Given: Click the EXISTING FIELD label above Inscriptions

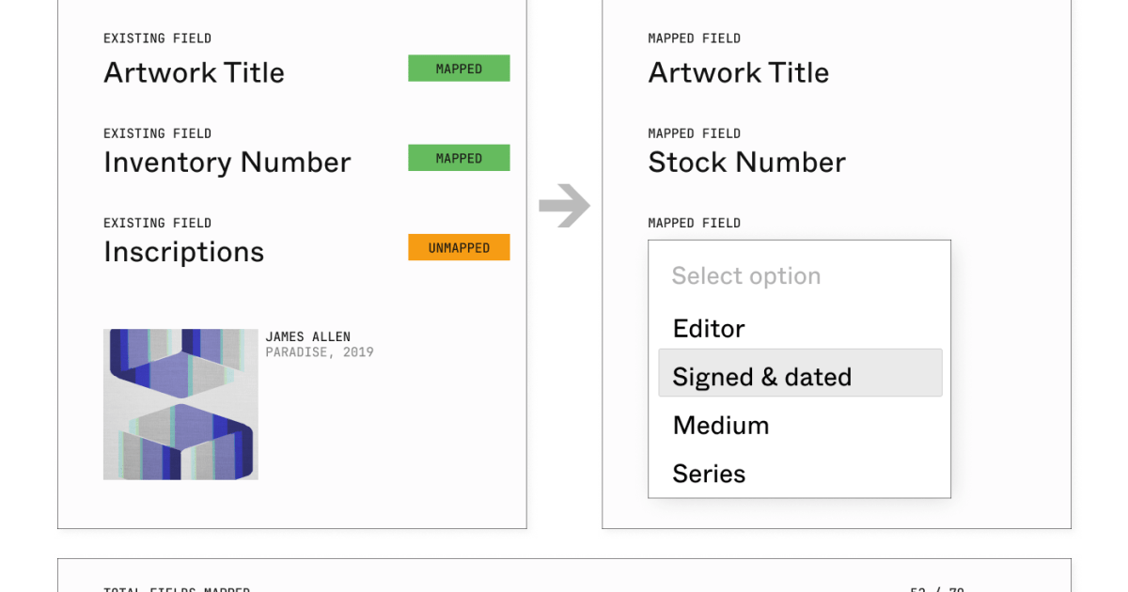Looking at the screenshot, I should 157,223.
